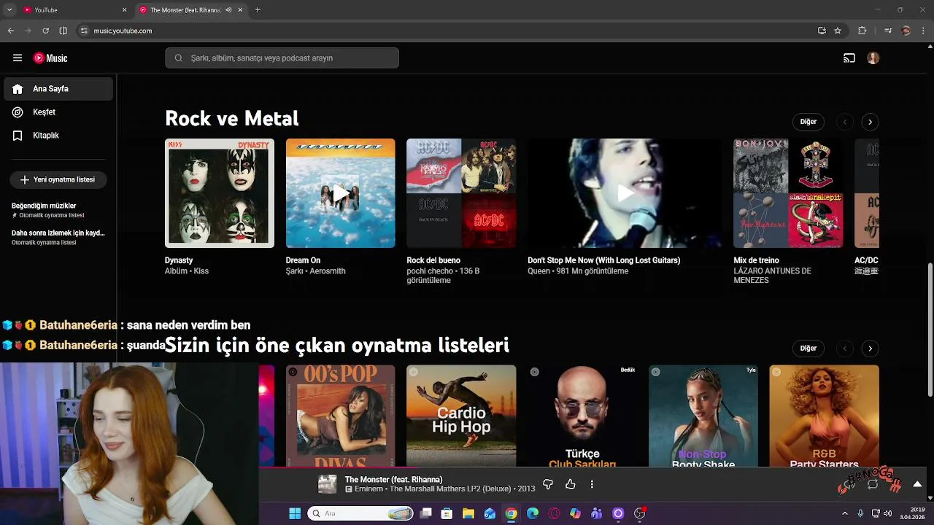Next arrow in öne çıkan listeleri row
Viewport: 934px width, 525px height.
coord(870,349)
